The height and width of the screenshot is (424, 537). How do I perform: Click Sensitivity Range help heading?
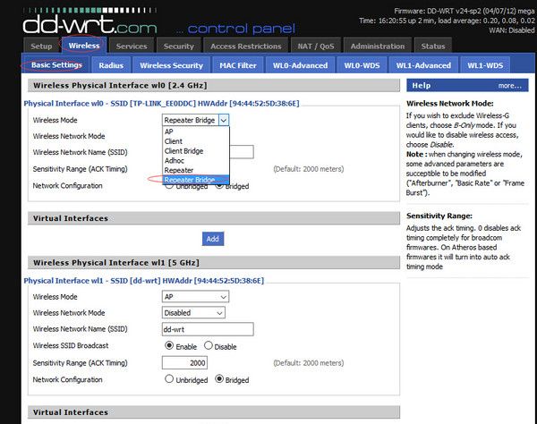coord(439,216)
